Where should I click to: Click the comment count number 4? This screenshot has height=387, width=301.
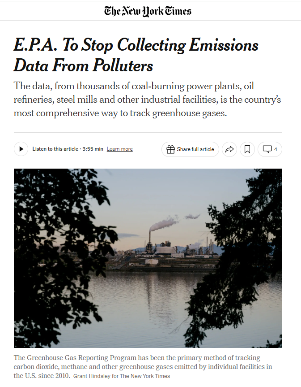tap(276, 149)
